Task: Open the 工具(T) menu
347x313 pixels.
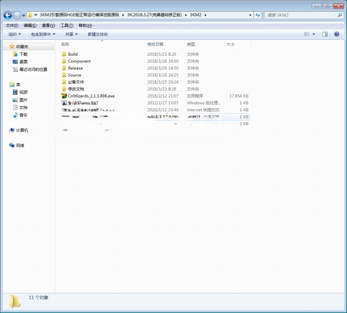Action: click(67, 25)
